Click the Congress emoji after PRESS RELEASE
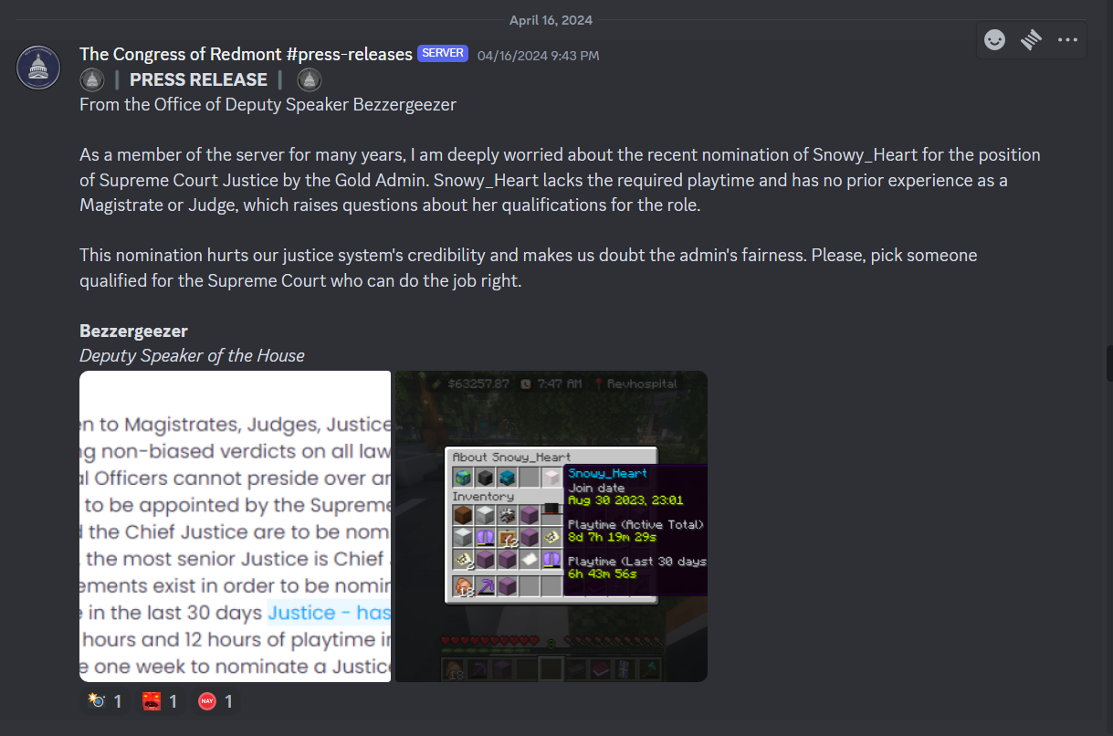1113x736 pixels. coord(310,79)
